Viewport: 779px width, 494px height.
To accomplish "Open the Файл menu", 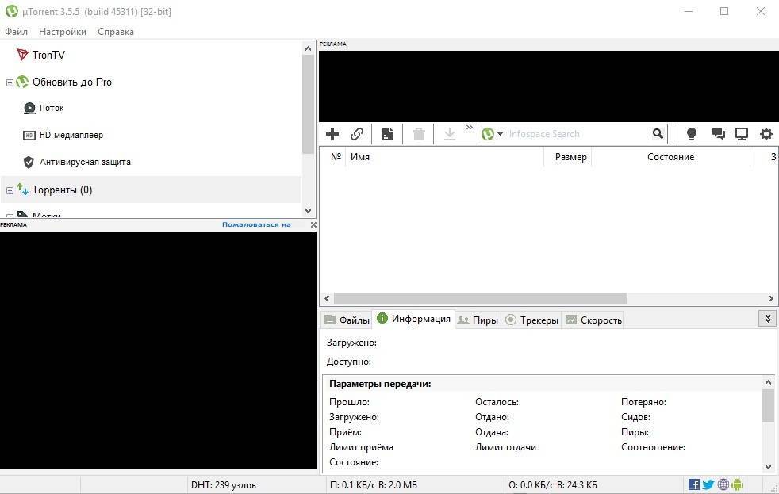I will pyautogui.click(x=17, y=31).
